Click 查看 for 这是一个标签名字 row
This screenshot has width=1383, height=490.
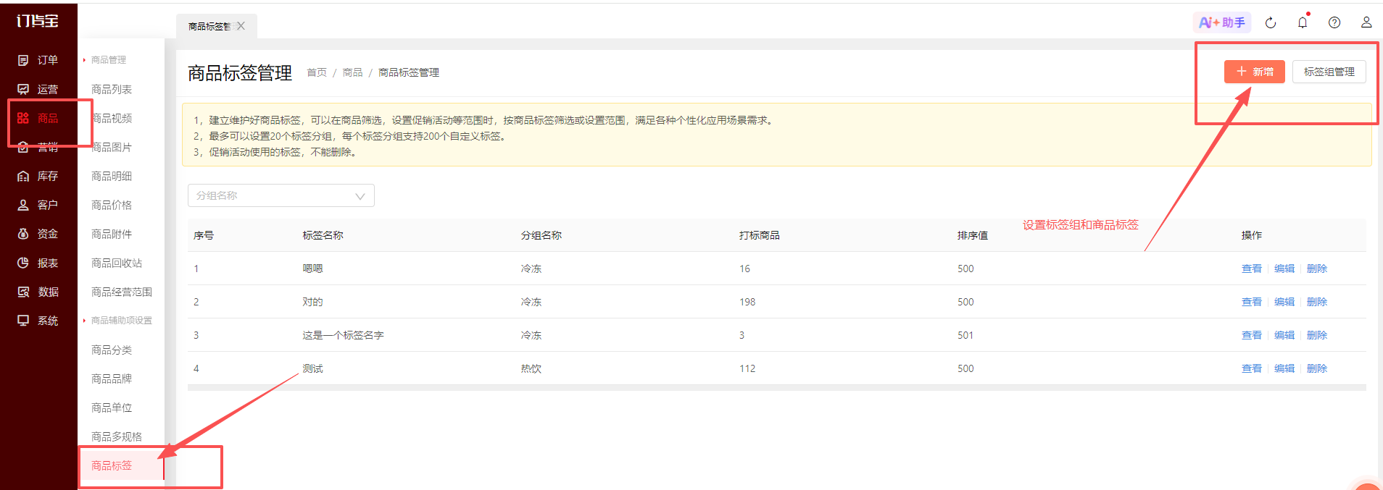point(1252,335)
